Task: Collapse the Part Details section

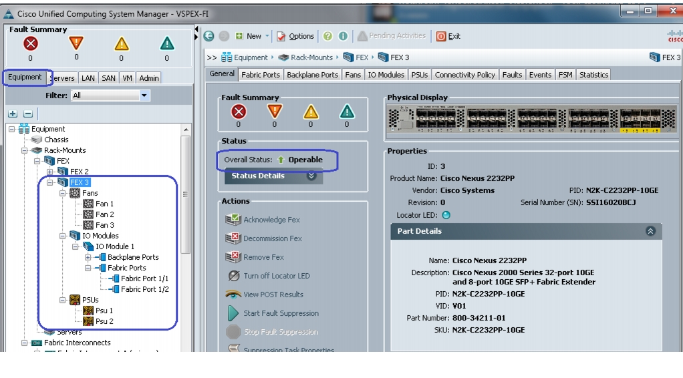Action: (650, 231)
